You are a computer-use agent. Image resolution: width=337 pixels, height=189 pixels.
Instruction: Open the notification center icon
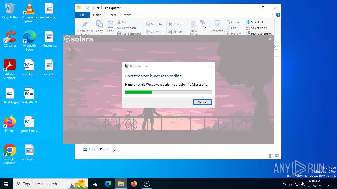(x=328, y=184)
